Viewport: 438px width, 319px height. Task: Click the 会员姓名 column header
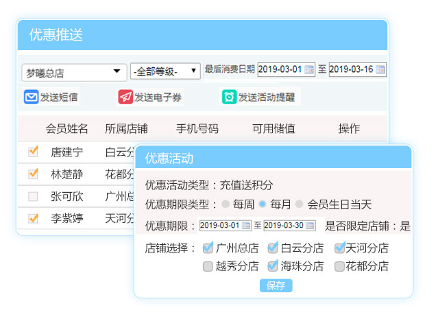[x=67, y=128]
